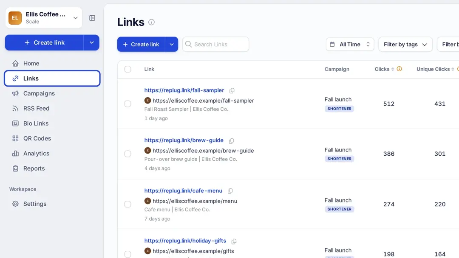Click '7 days ago' timestamp

pyautogui.click(x=157, y=219)
